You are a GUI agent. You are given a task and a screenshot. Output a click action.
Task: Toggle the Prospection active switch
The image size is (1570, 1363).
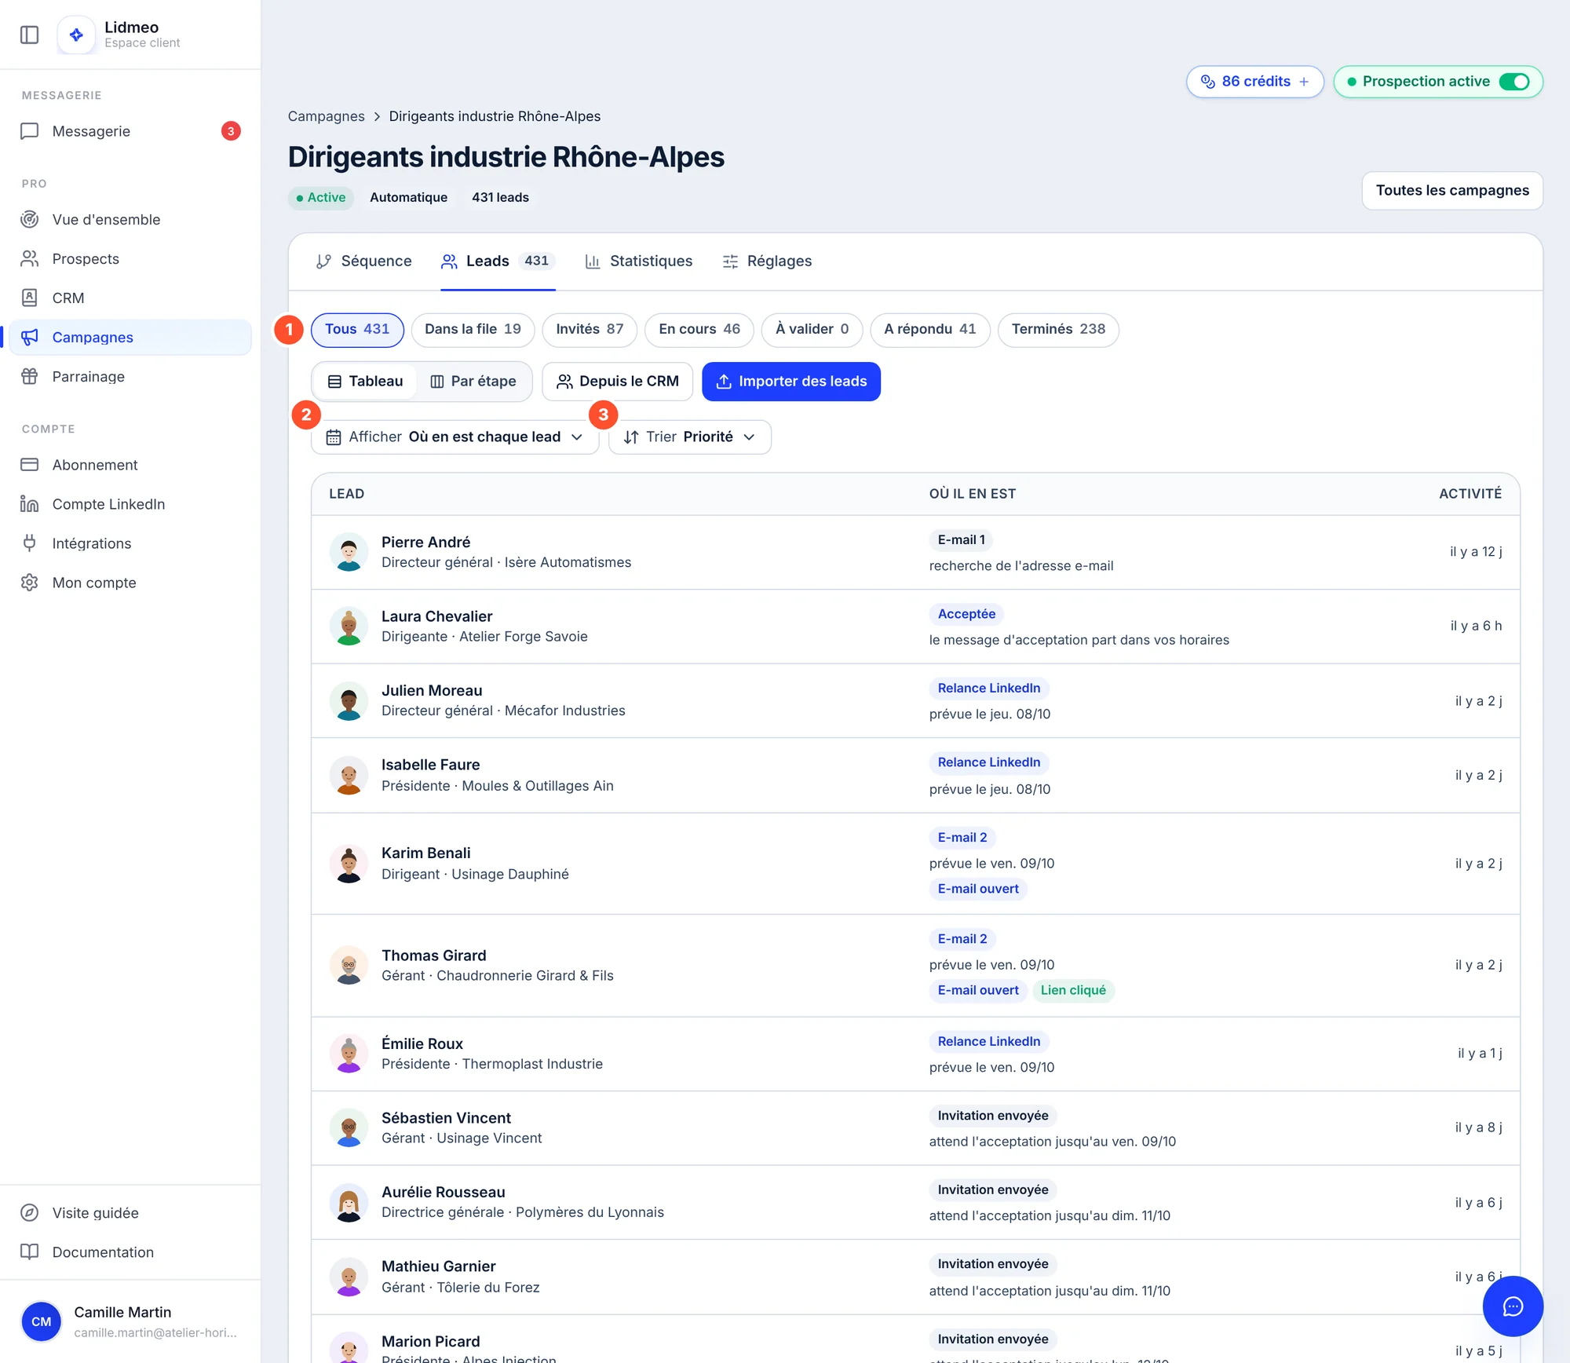point(1514,82)
